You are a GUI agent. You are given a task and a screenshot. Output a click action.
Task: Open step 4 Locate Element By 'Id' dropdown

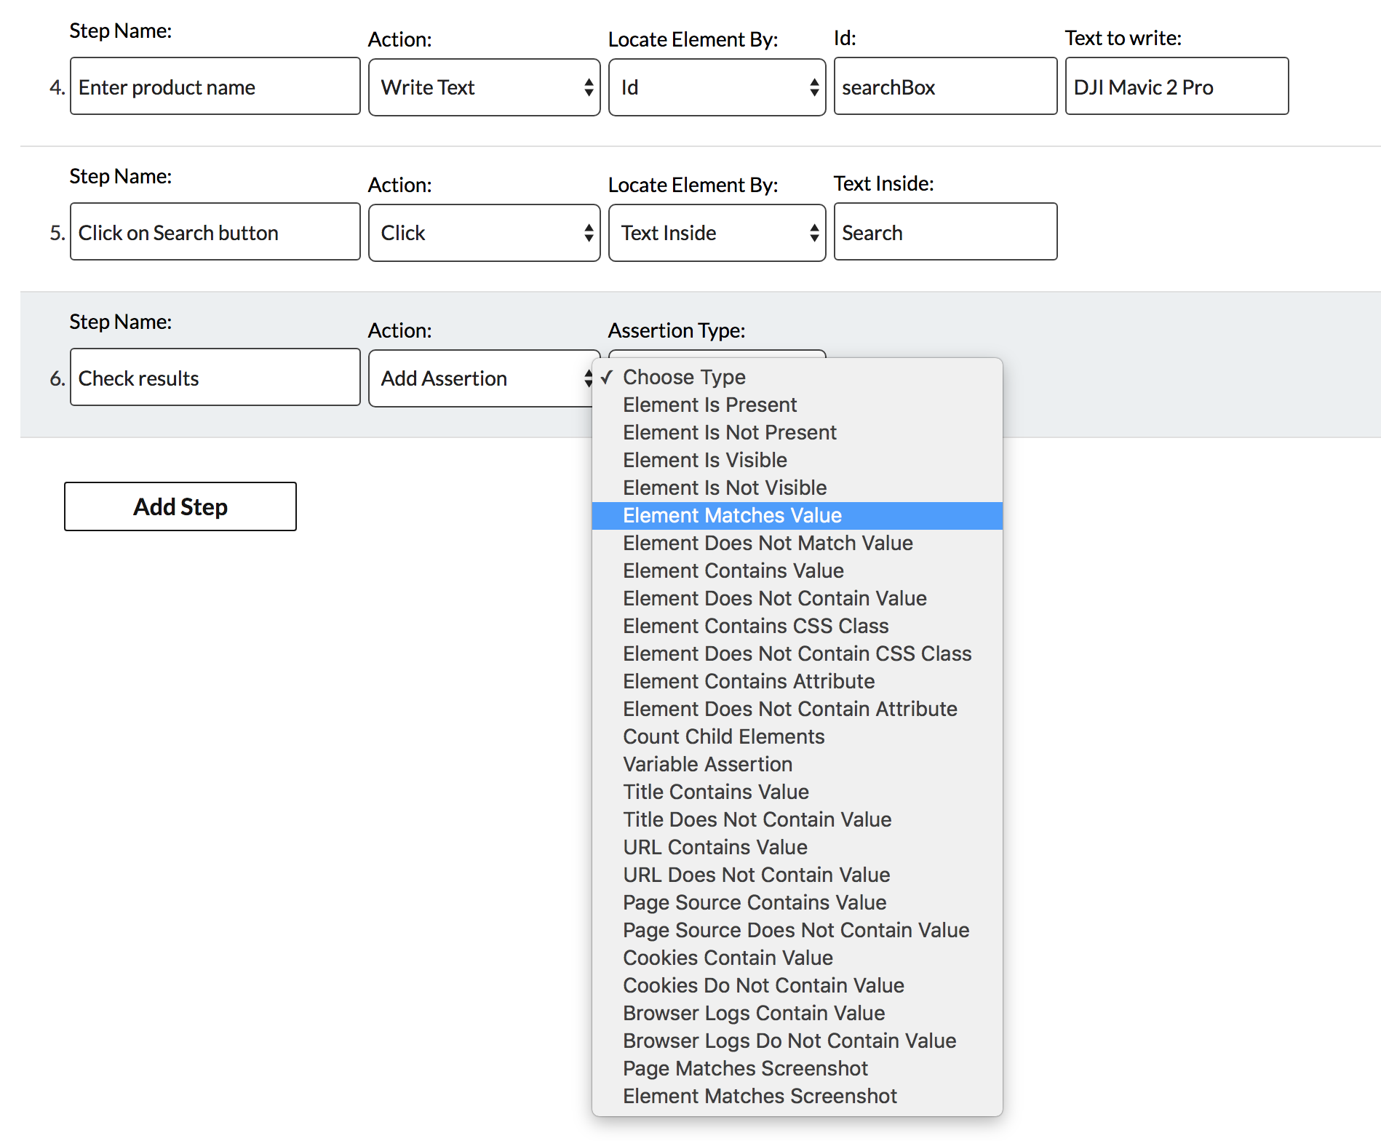717,87
